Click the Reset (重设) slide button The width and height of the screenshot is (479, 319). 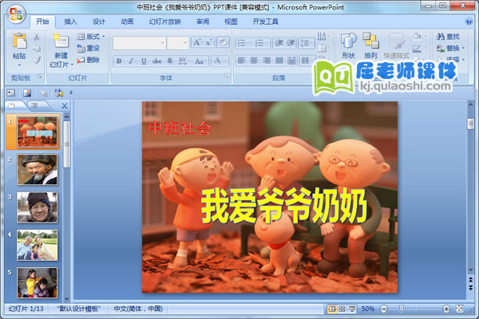pos(88,48)
